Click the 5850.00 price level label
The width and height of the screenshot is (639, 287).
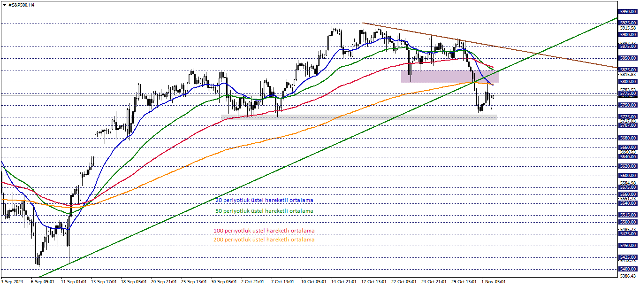(x=628, y=58)
